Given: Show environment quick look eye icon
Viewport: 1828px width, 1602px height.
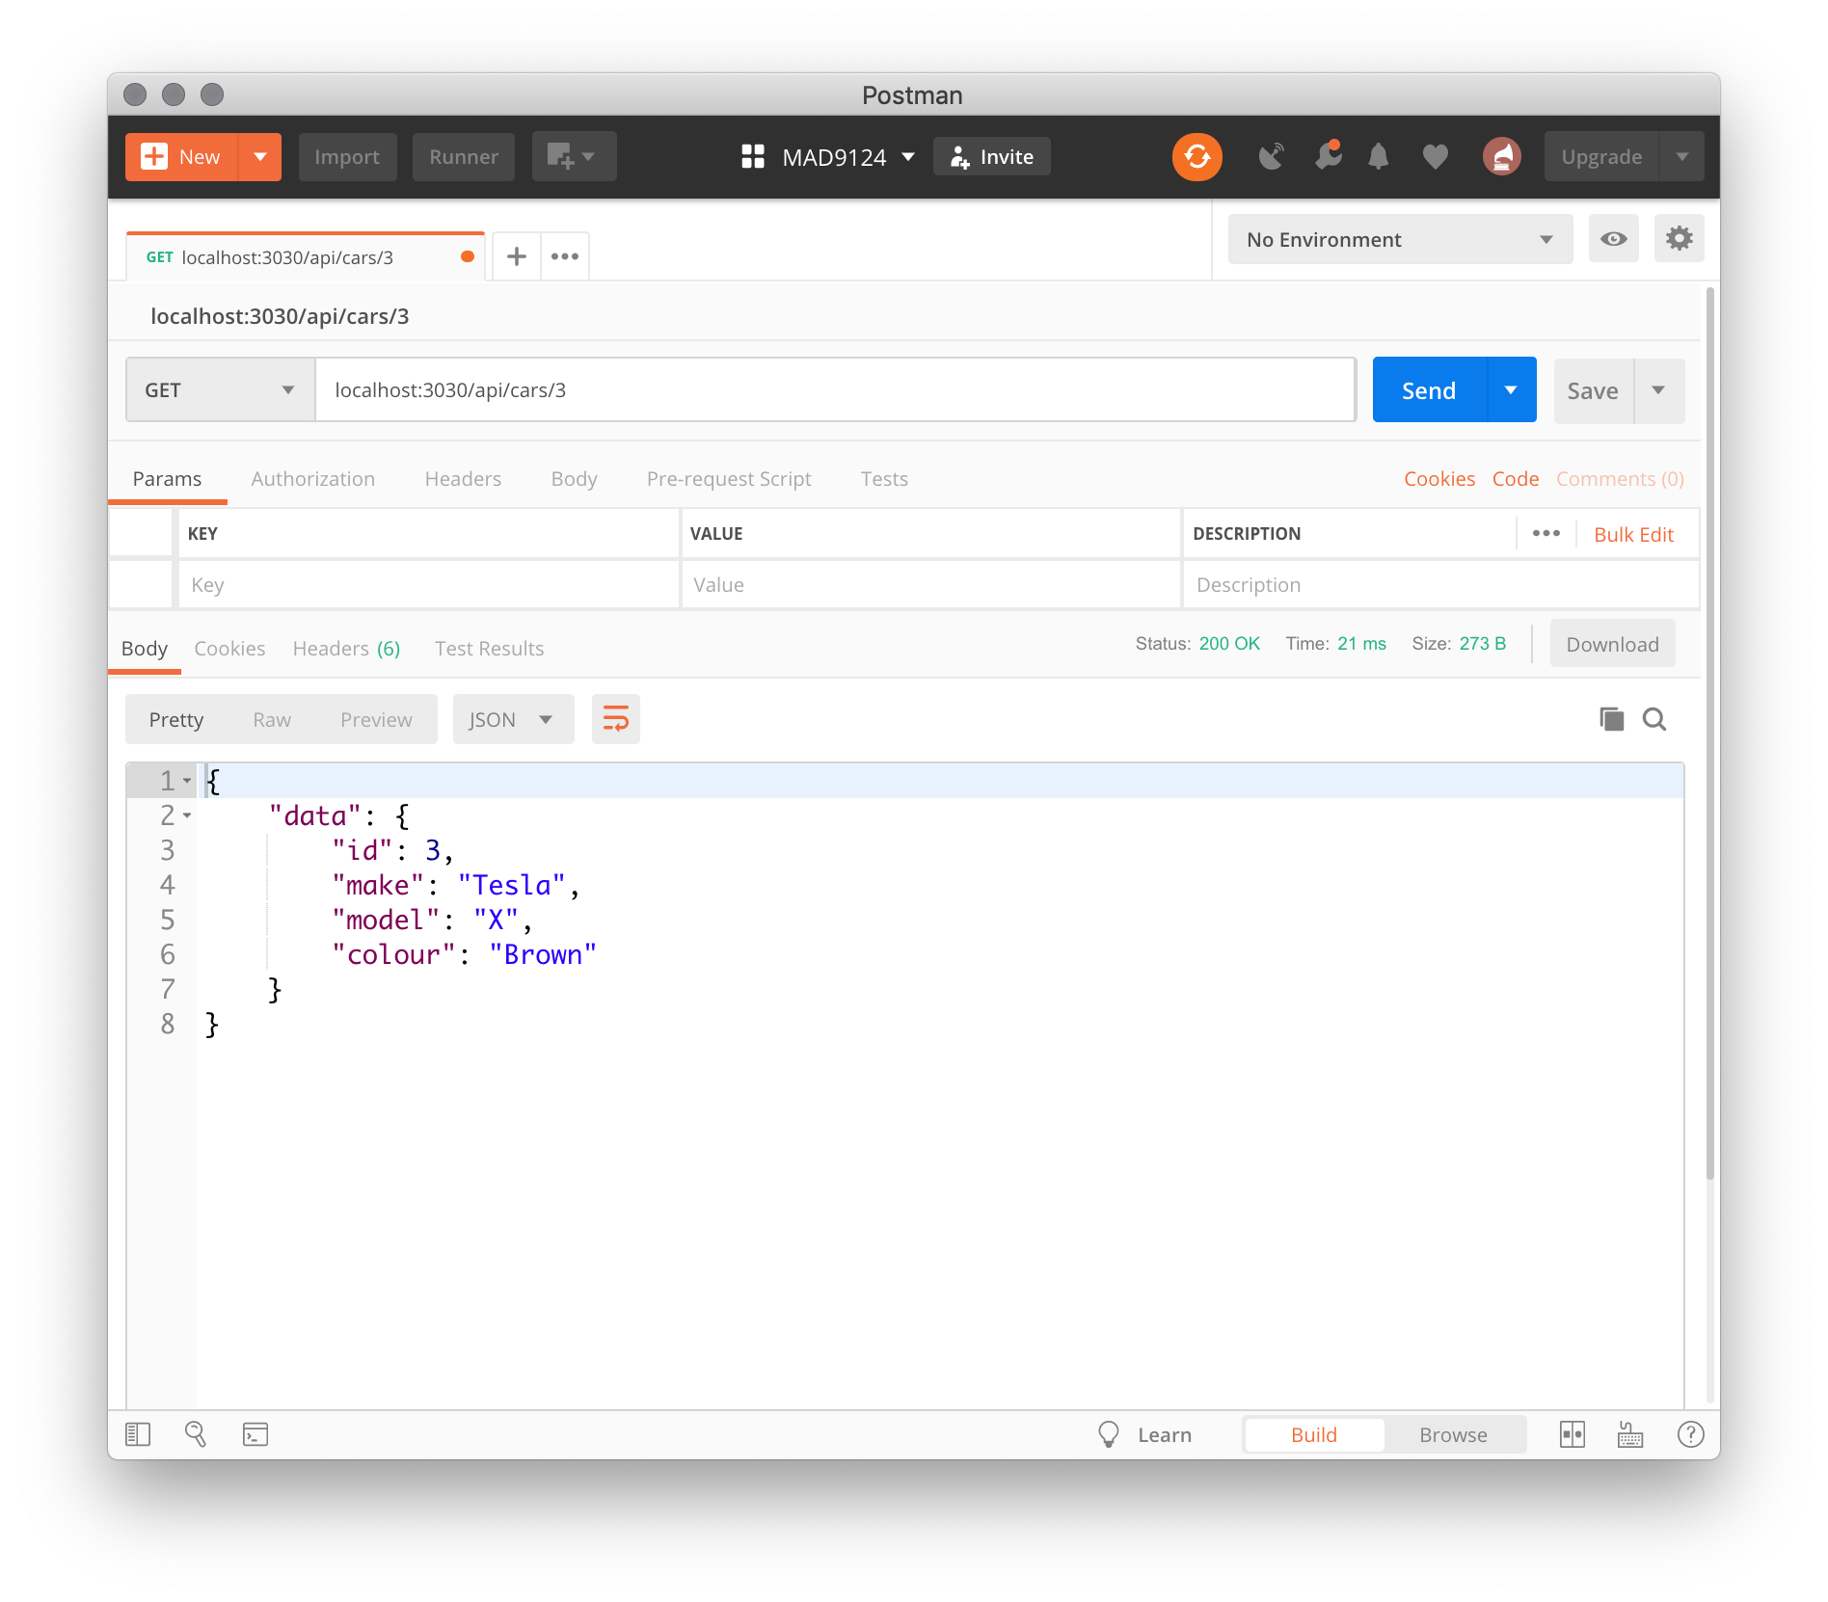Looking at the screenshot, I should click(x=1613, y=239).
